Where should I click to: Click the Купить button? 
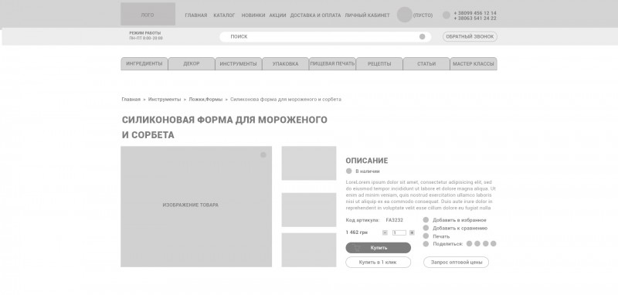378,248
